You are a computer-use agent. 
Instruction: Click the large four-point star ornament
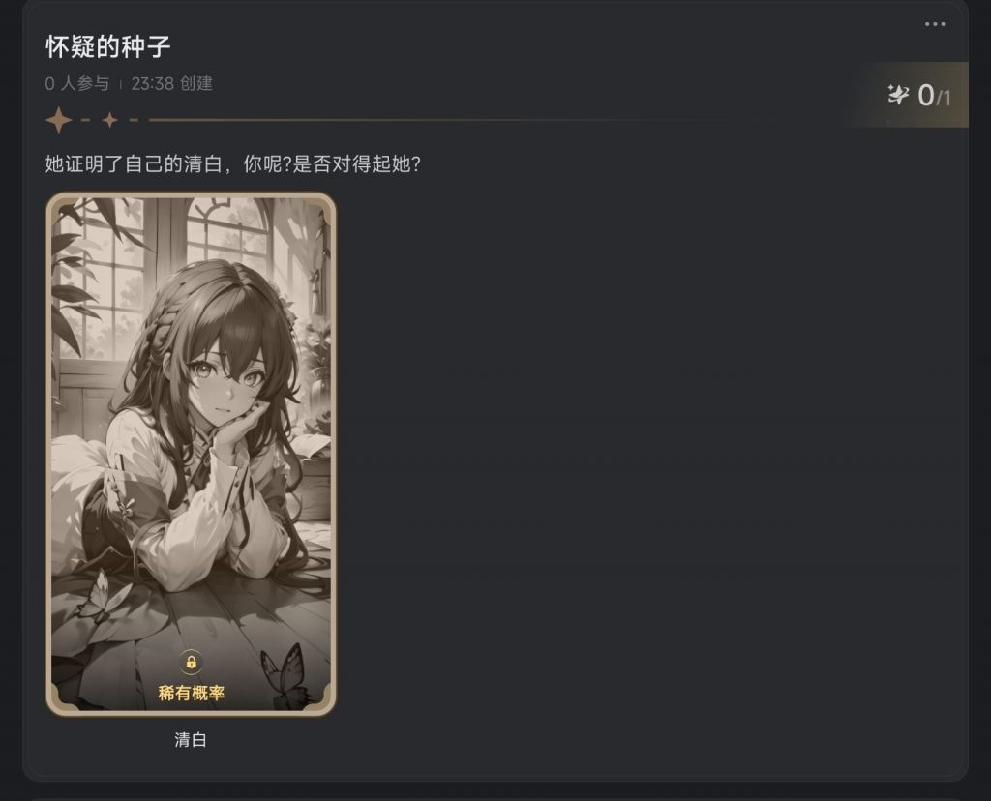click(59, 120)
